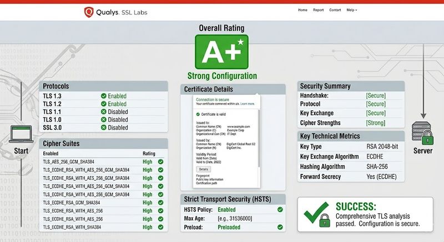Click the A+ overall rating badge
The height and width of the screenshot is (242, 444).
coord(221,52)
